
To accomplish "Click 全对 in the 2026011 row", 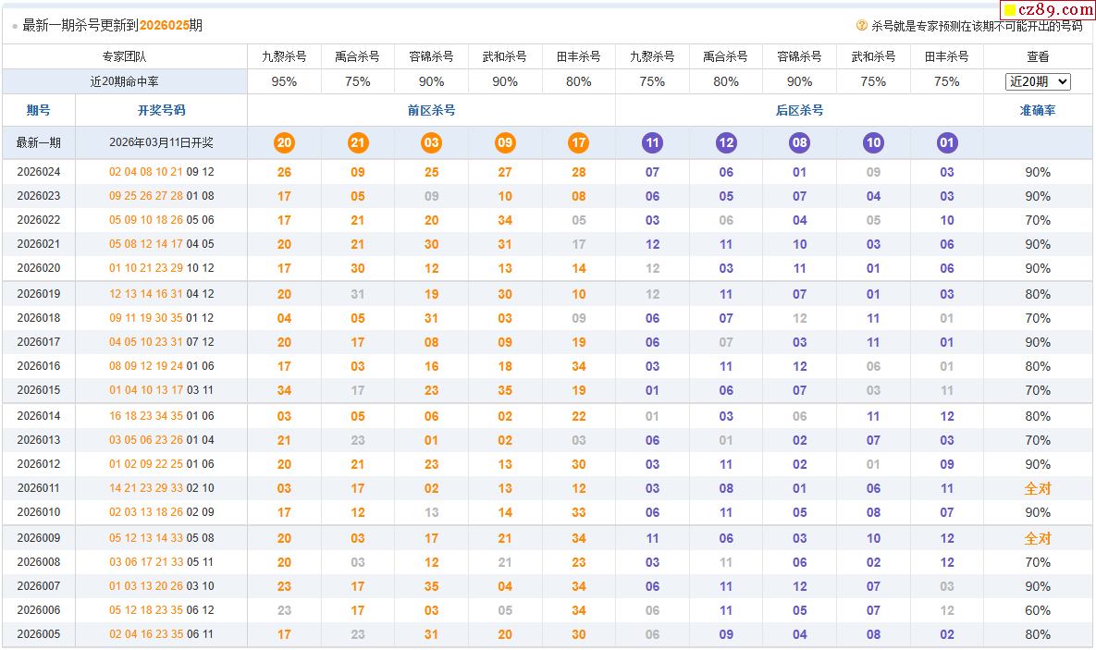I will pyautogui.click(x=1038, y=488).
